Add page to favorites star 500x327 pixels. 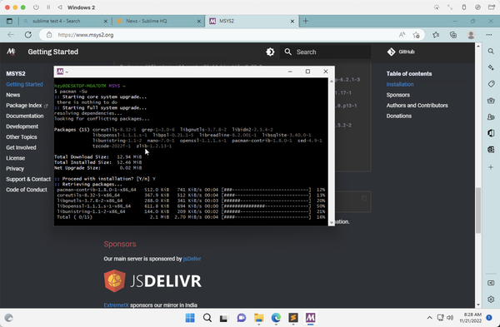(416, 35)
